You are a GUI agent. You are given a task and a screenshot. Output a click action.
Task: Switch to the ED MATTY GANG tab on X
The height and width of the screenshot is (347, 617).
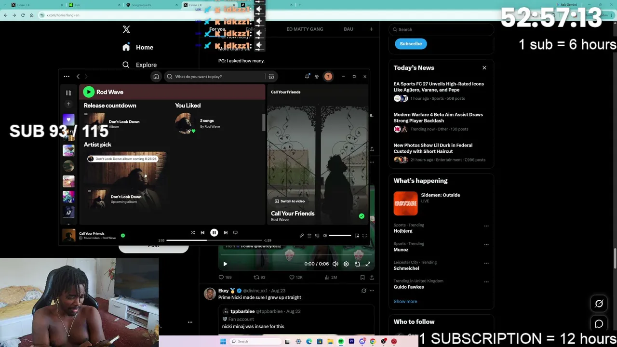(305, 29)
